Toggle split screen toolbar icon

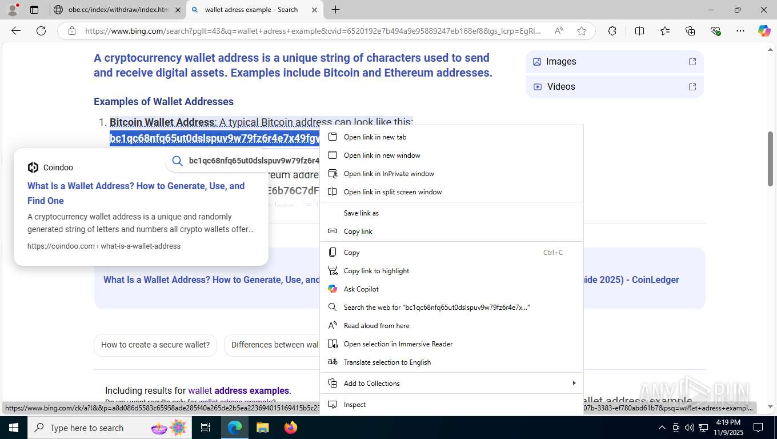(639, 31)
